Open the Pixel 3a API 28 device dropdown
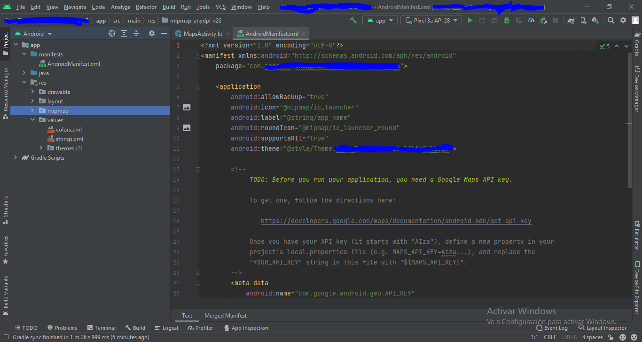 (x=431, y=20)
